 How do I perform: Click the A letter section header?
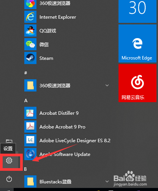pos(26,101)
